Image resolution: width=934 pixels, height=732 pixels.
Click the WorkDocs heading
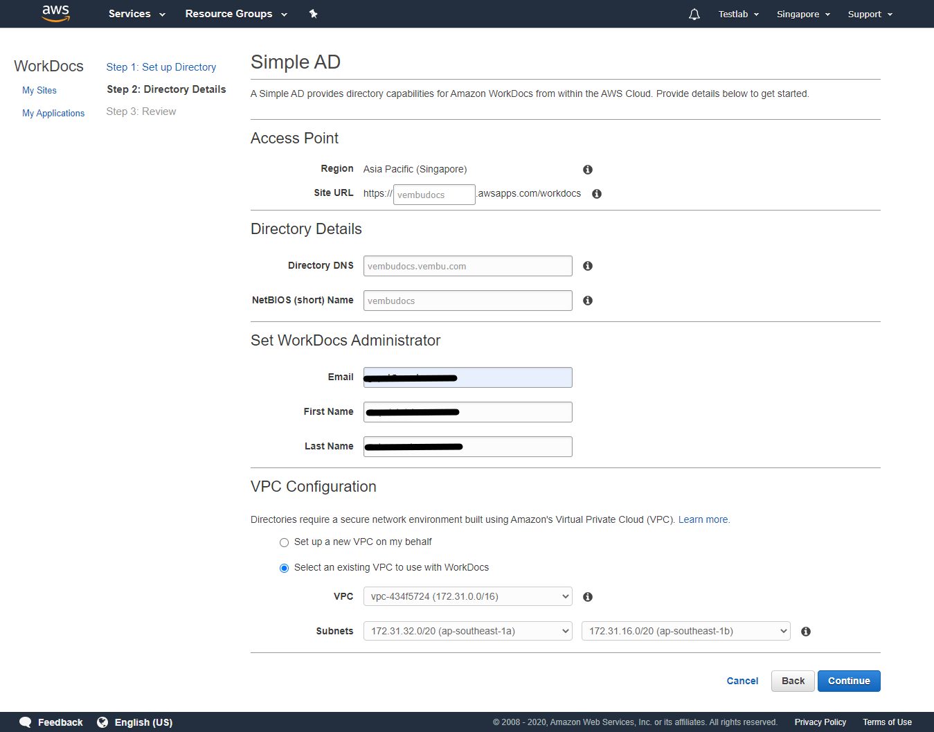48,66
